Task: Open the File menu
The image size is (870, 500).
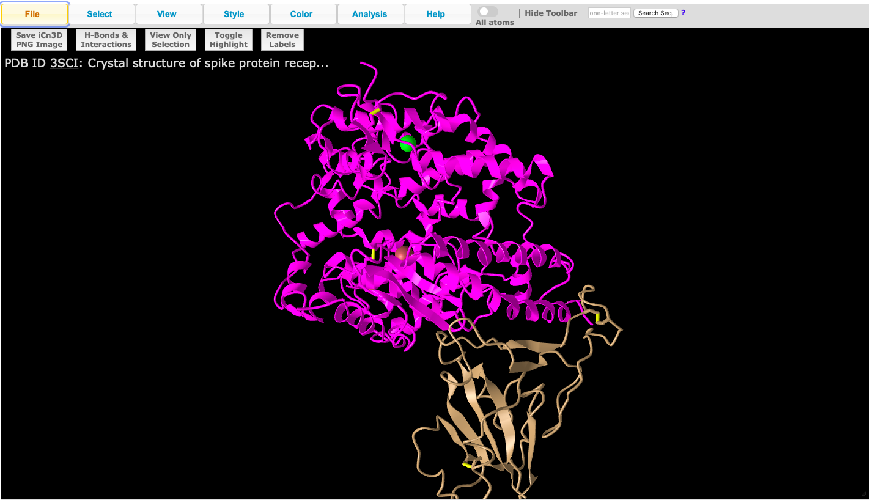Action: click(x=34, y=14)
